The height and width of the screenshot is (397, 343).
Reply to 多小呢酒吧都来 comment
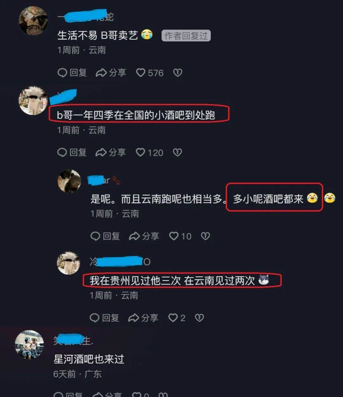pos(105,236)
